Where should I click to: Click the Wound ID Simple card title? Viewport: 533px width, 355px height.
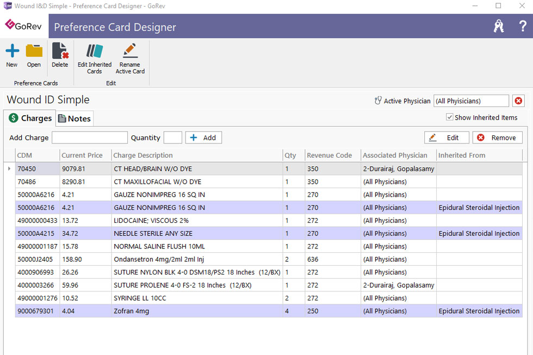coord(48,99)
